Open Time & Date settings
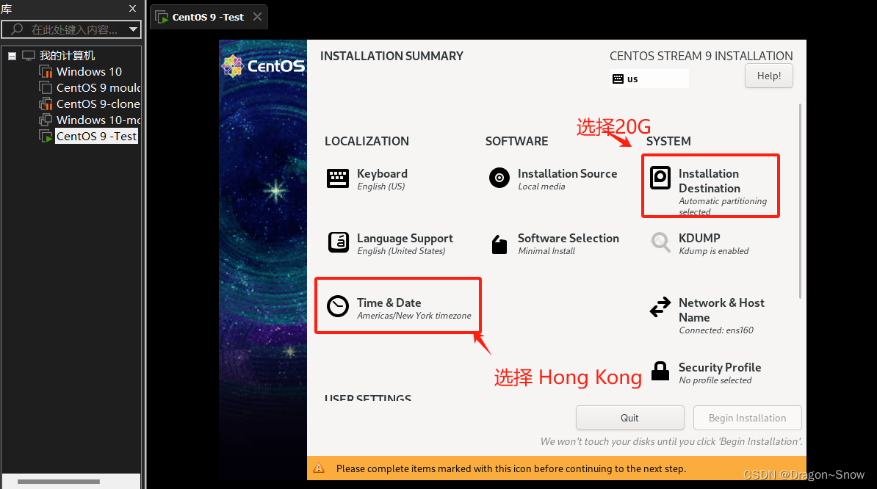877x489 pixels. [x=389, y=303]
